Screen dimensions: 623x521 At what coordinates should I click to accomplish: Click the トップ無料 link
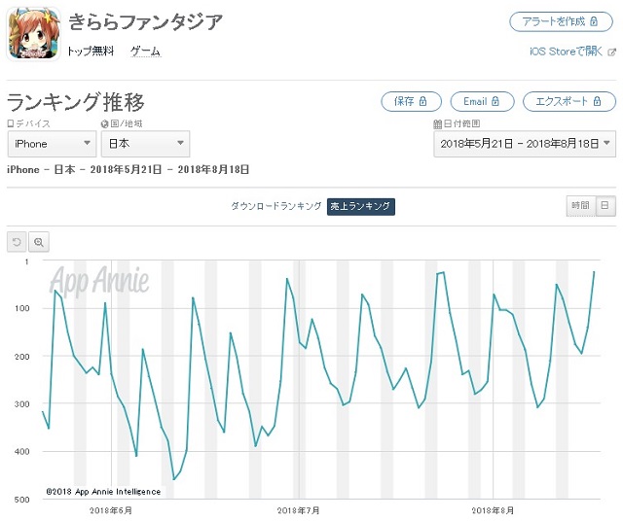[x=90, y=51]
